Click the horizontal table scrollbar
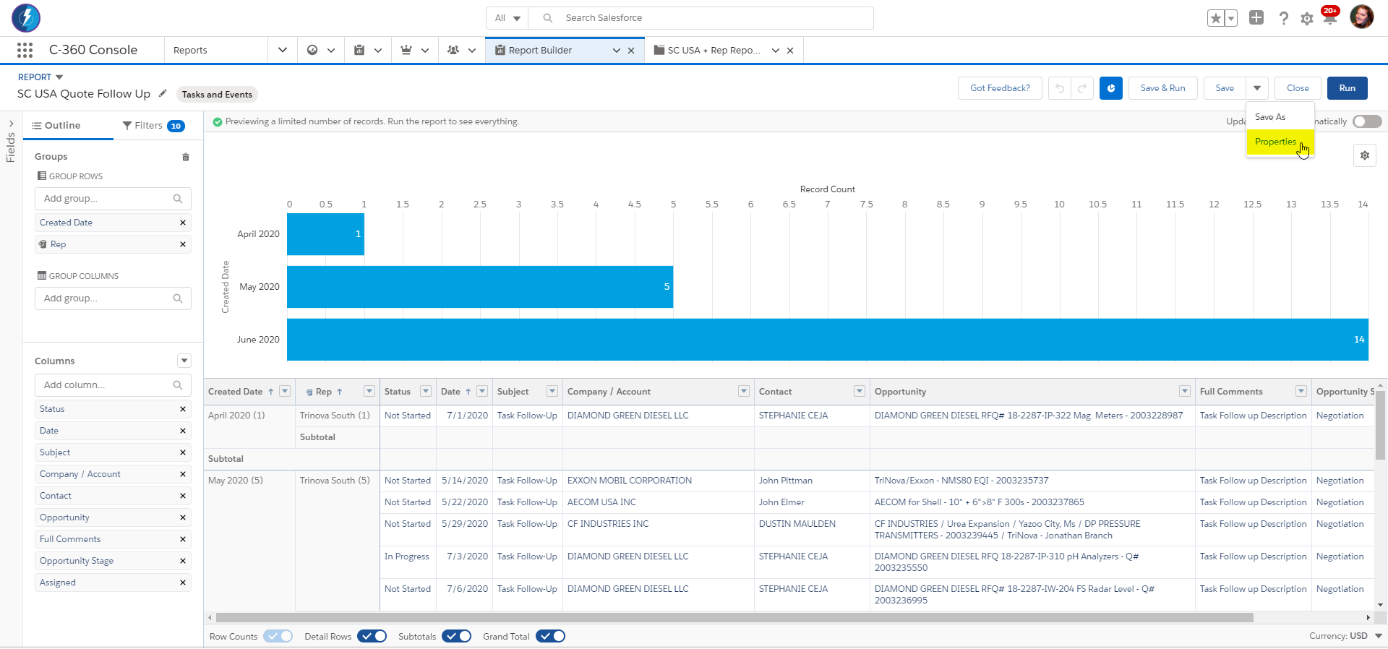The image size is (1388, 649). 734,618
